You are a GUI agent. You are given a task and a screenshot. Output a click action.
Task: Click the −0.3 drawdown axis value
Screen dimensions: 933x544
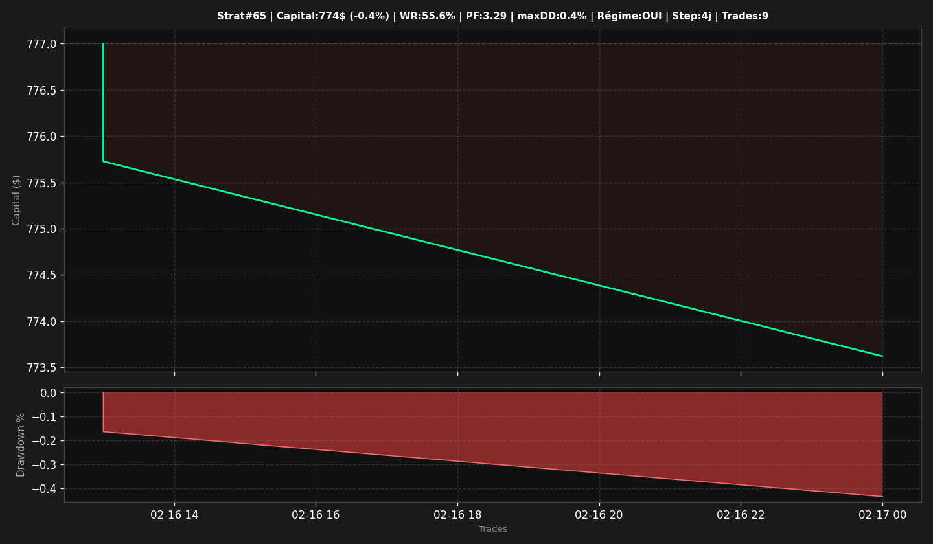pyautogui.click(x=44, y=465)
